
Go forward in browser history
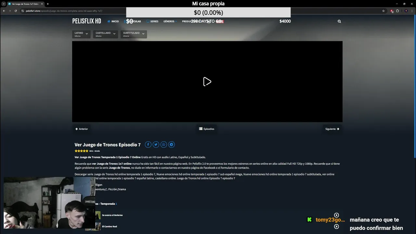[10, 11]
